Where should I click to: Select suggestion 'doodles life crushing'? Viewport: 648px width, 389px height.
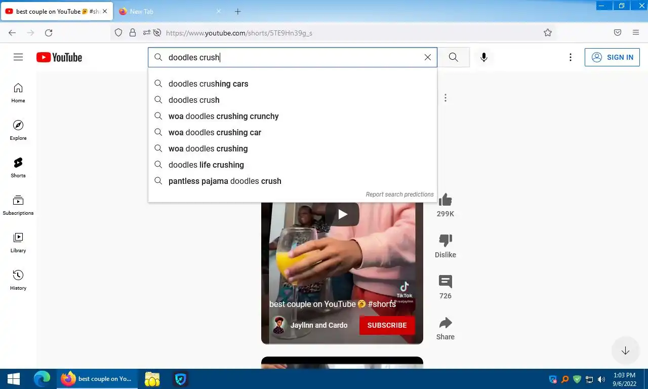tap(293, 165)
